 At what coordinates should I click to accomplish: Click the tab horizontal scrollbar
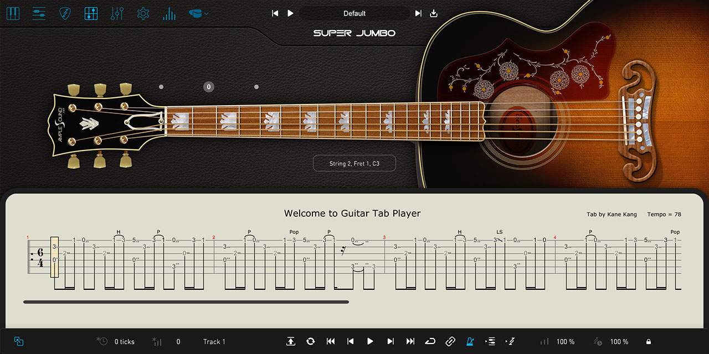point(186,302)
